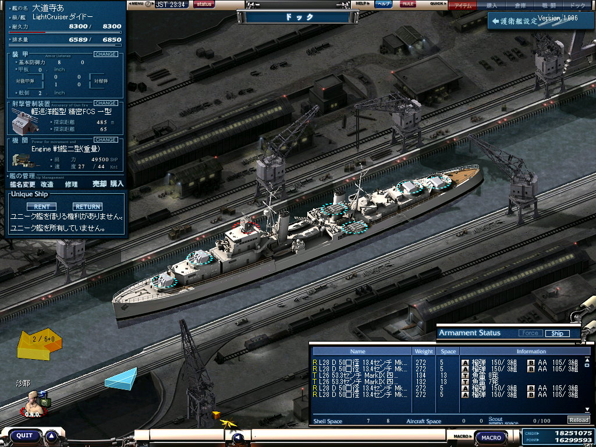
Task: Open the ドック (Dock) tab at top right
Action: [577, 5]
